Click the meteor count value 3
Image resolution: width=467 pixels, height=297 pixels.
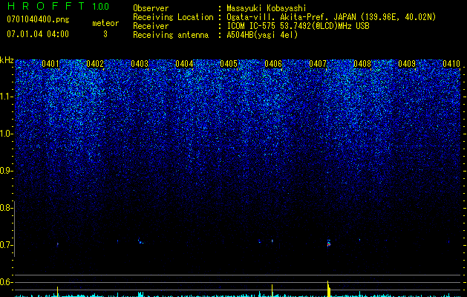click(105, 34)
